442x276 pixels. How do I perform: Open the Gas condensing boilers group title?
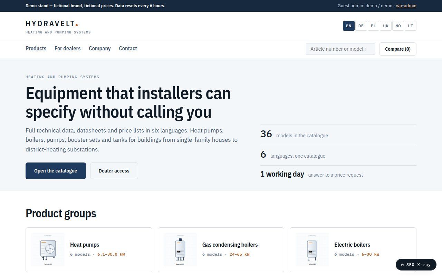pos(230,245)
